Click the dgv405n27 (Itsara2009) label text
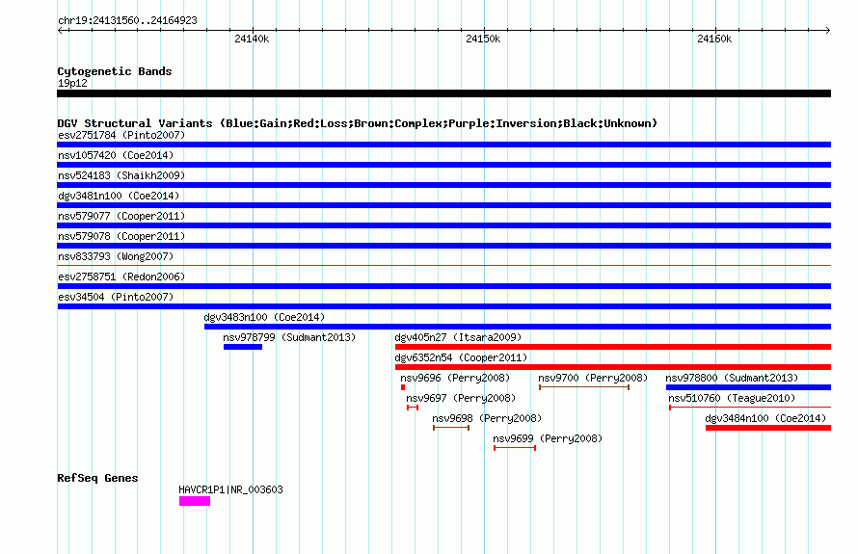Viewport: 858px width, 554px height. coord(458,337)
